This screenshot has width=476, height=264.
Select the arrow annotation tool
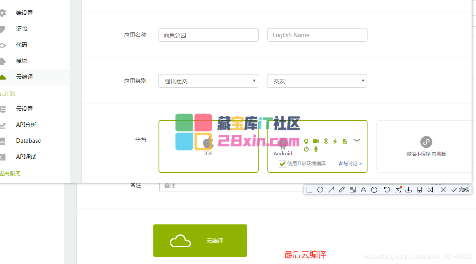point(331,190)
